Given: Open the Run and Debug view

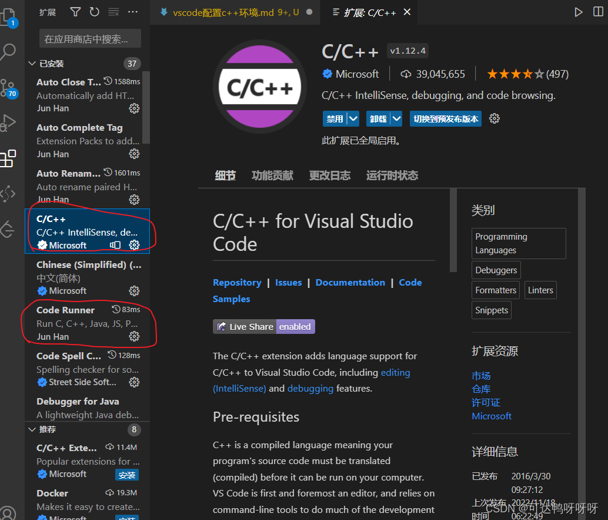Looking at the screenshot, I should (8, 122).
